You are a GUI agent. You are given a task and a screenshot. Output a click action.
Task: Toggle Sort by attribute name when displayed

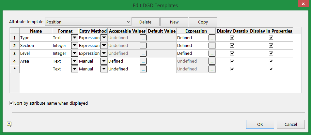[12, 103]
